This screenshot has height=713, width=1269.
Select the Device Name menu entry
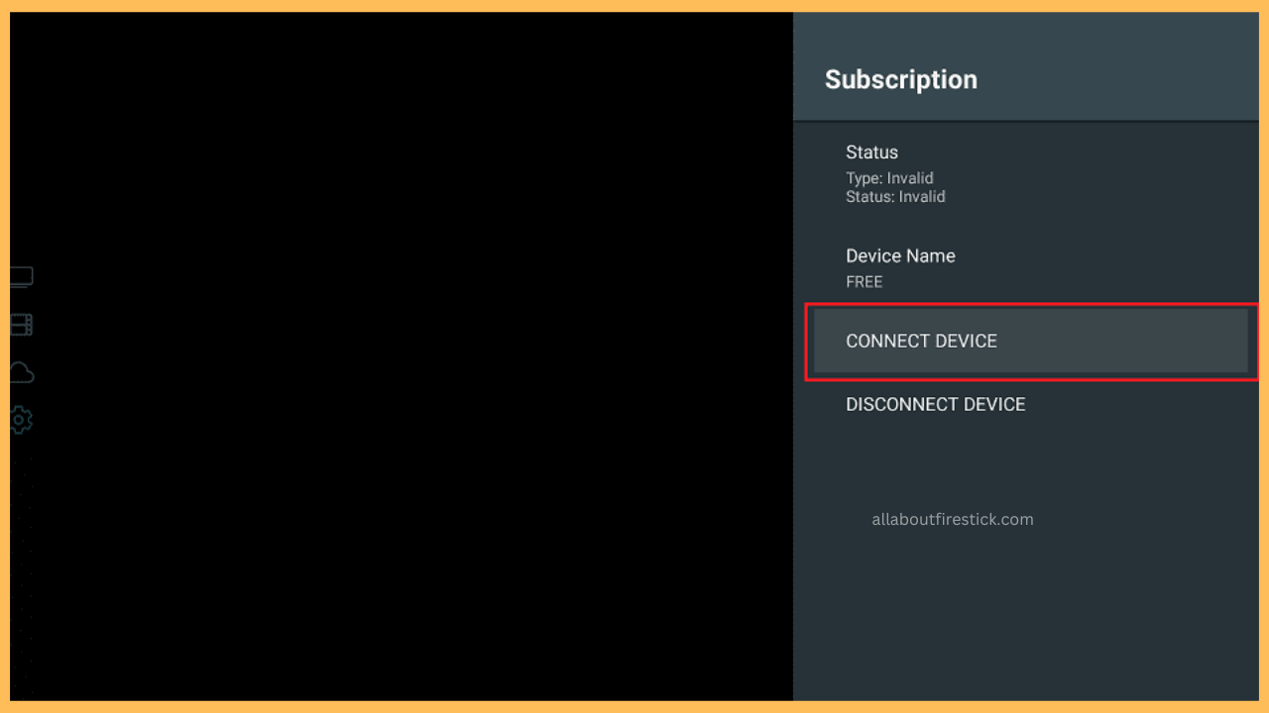click(x=900, y=255)
